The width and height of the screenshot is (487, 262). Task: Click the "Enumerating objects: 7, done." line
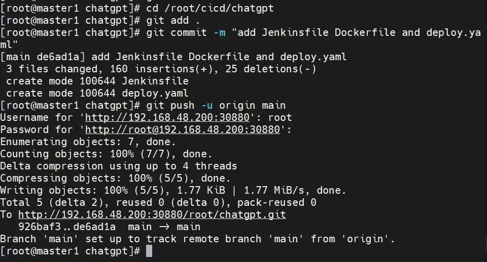pyautogui.click(x=88, y=142)
